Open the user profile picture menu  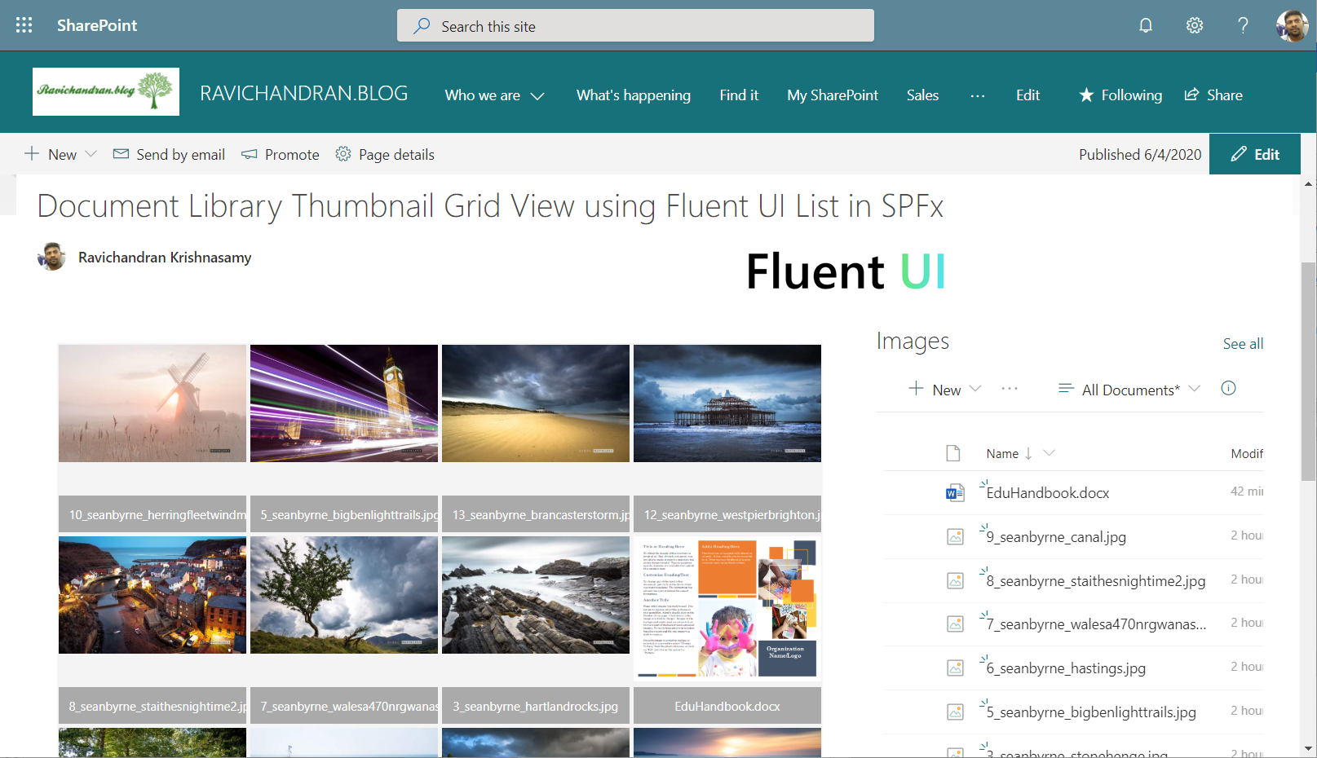pos(1292,25)
